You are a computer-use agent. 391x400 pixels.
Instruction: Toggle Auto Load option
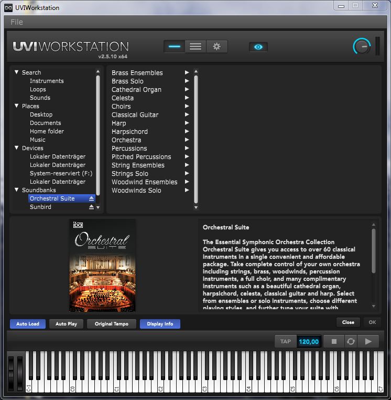[x=28, y=324]
